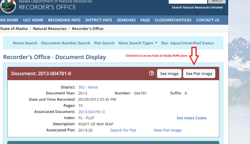
Task: Open the help question mark icon
Action: [x=152, y=73]
